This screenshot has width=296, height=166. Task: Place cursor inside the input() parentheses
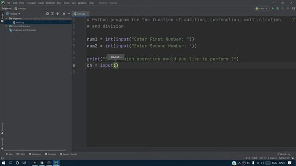[116, 65]
